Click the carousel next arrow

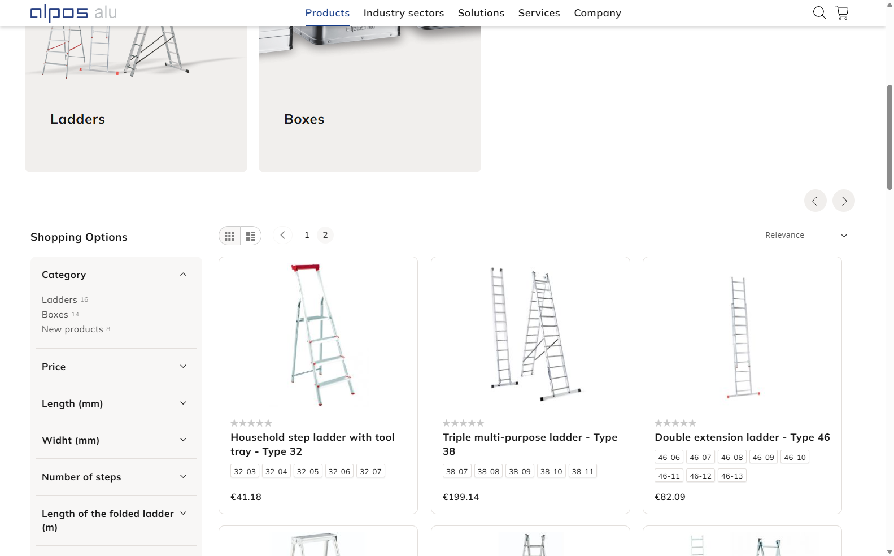[x=844, y=201]
